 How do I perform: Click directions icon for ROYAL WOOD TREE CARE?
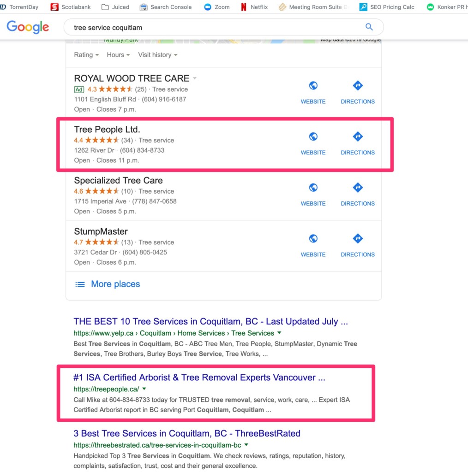click(358, 85)
